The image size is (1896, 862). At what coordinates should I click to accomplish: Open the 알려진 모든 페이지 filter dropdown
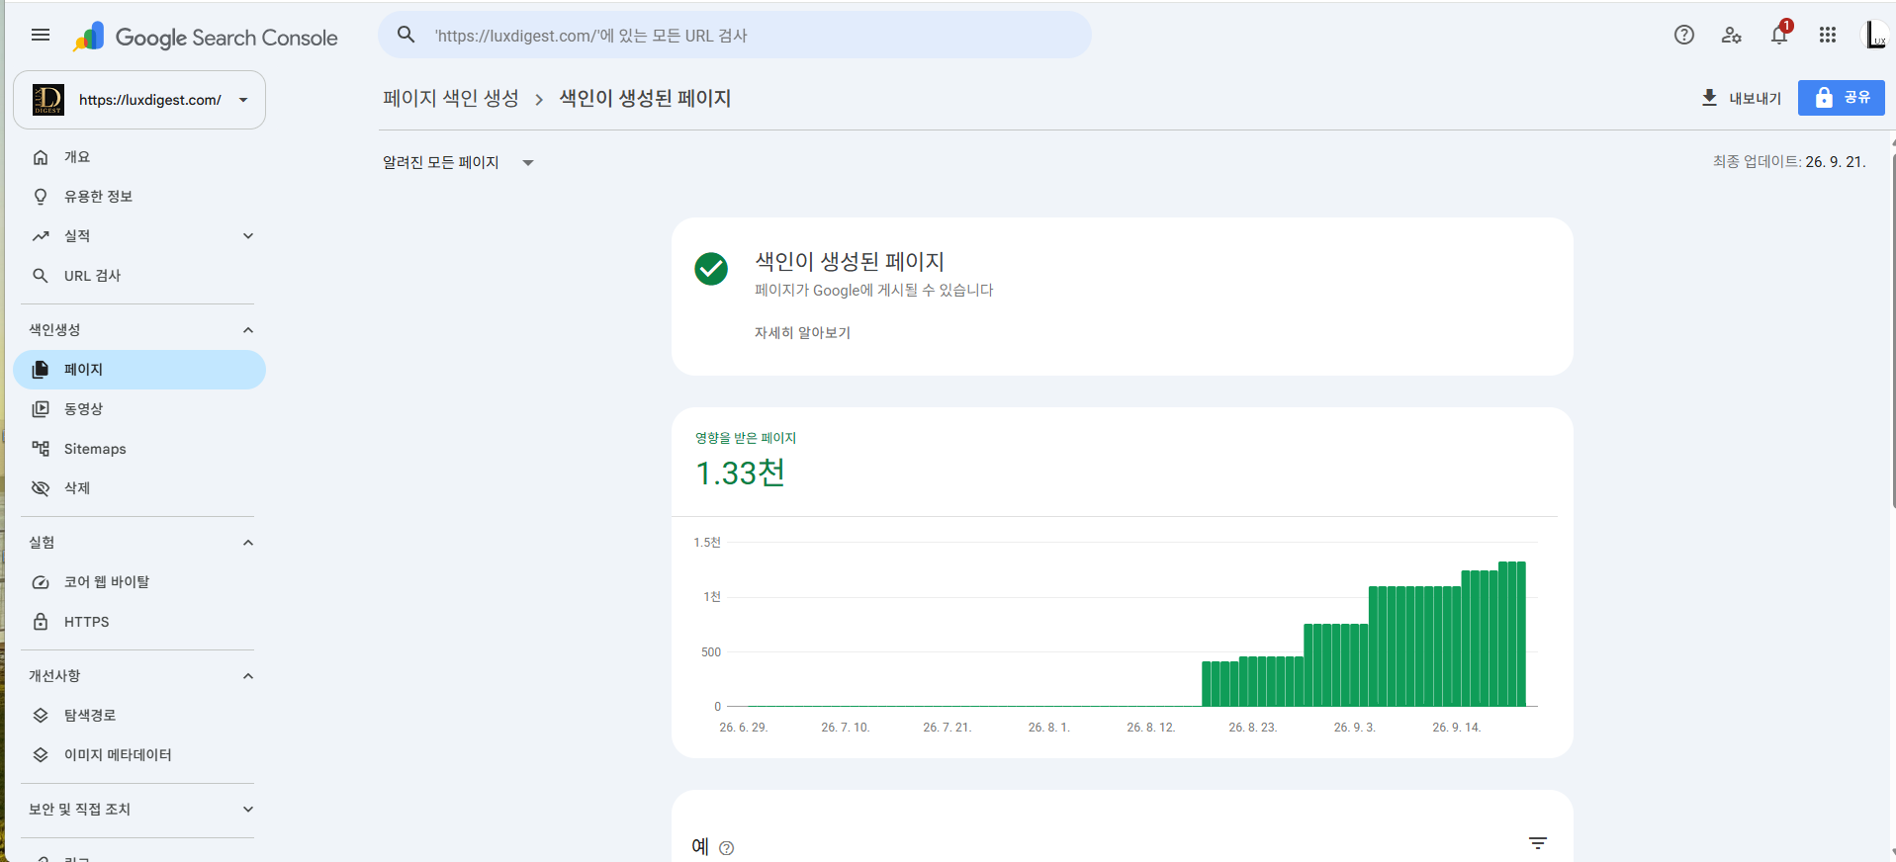pyautogui.click(x=459, y=163)
